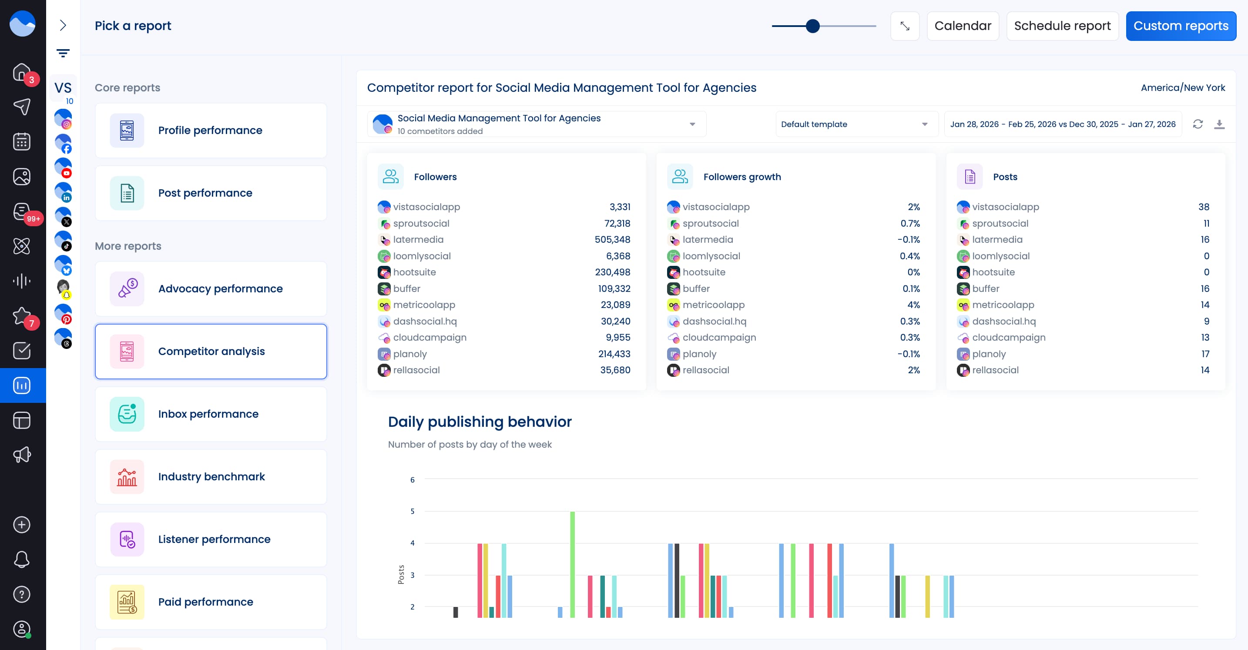The height and width of the screenshot is (650, 1248).
Task: Select the Reports bar chart sidebar icon
Action: (22, 385)
